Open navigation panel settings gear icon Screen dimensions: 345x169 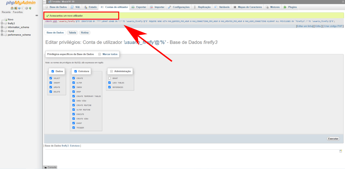click(26, 8)
